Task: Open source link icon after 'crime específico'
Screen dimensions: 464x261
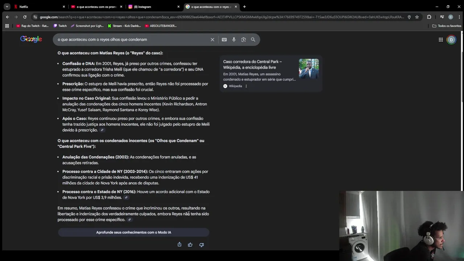Action: tap(129, 220)
